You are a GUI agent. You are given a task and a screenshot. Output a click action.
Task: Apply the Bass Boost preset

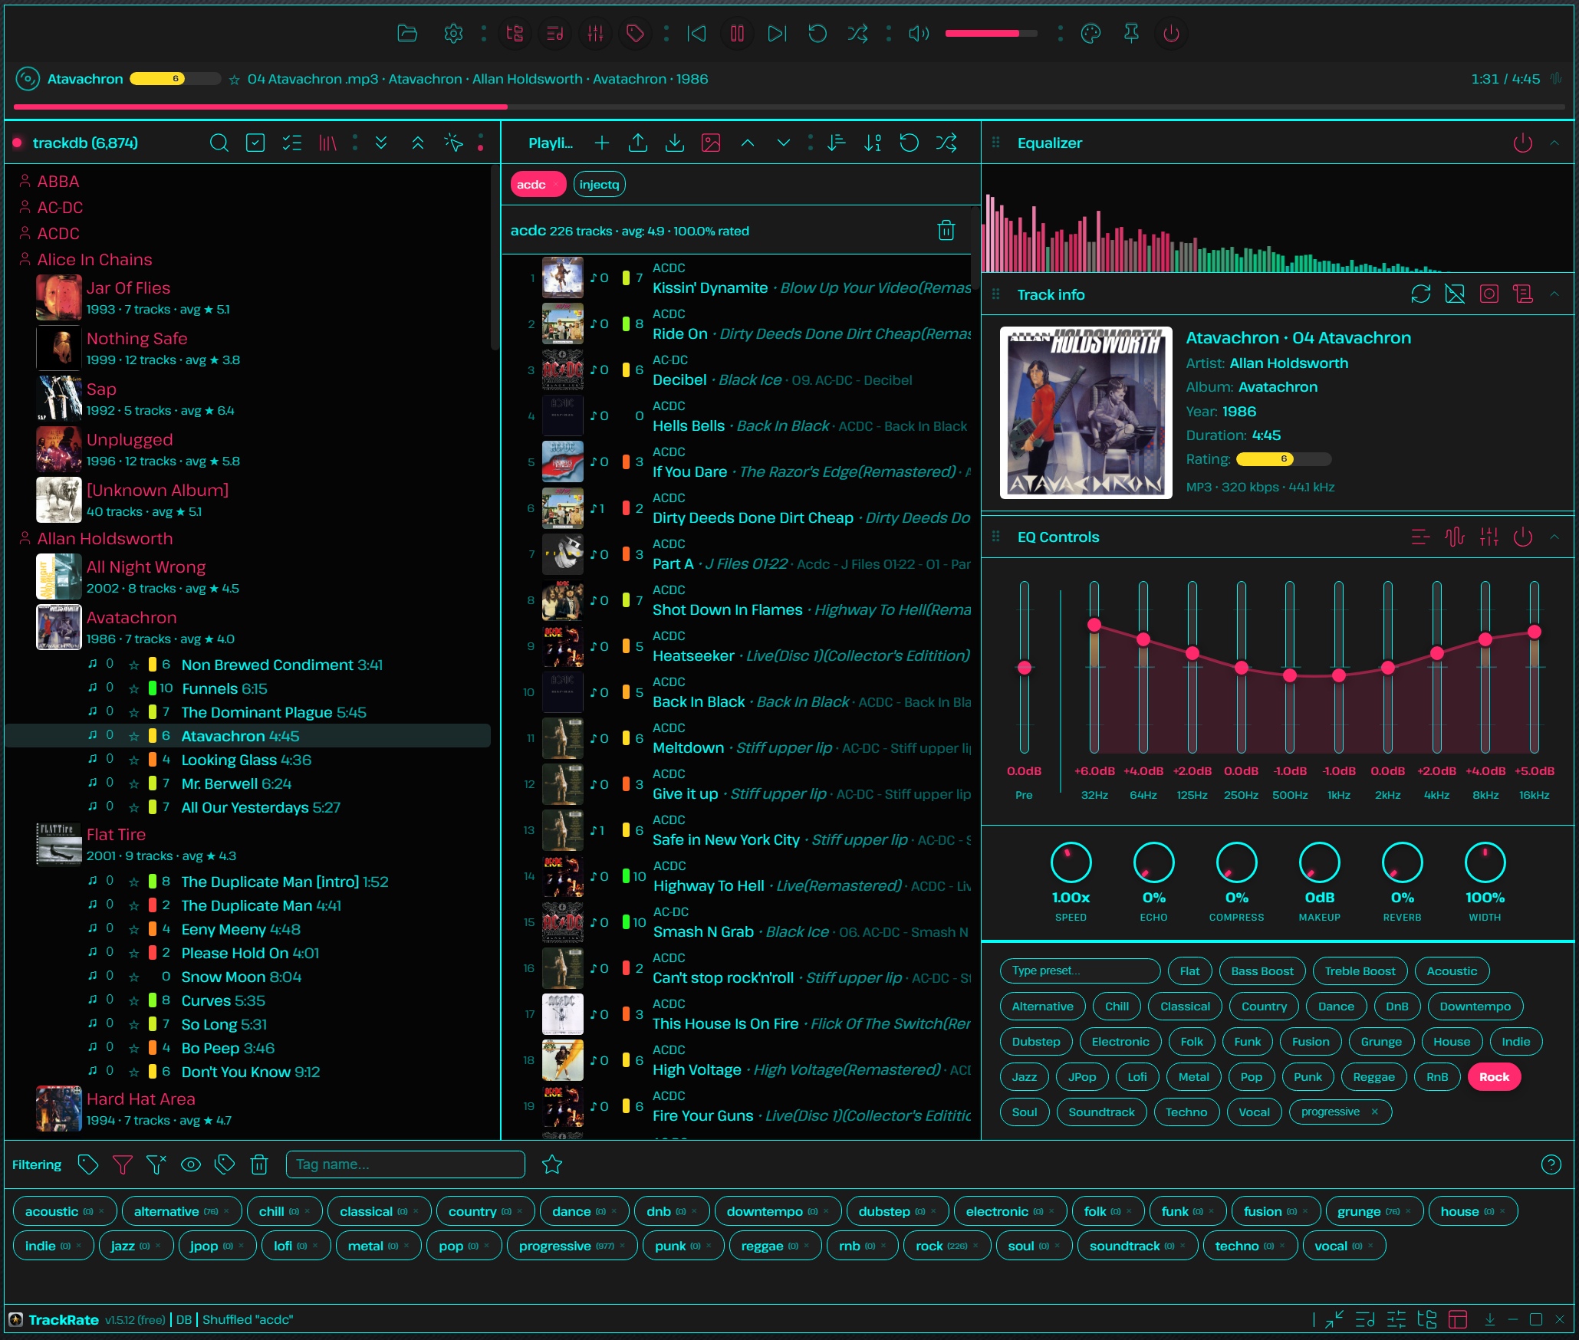[1262, 971]
